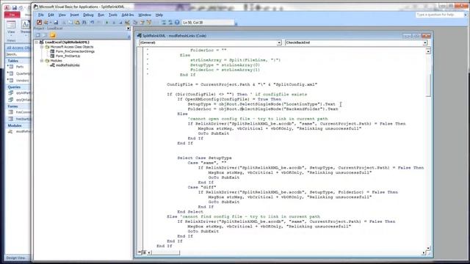Select Form_frmStartUp in the project tree
470x264 pixels.
[68, 56]
